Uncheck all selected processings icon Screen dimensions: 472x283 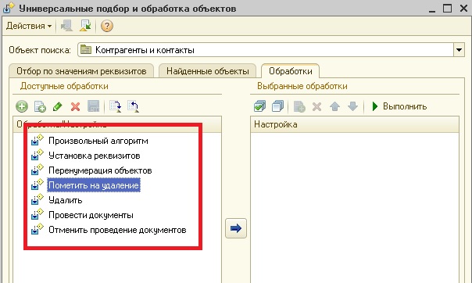pyautogui.click(x=277, y=106)
